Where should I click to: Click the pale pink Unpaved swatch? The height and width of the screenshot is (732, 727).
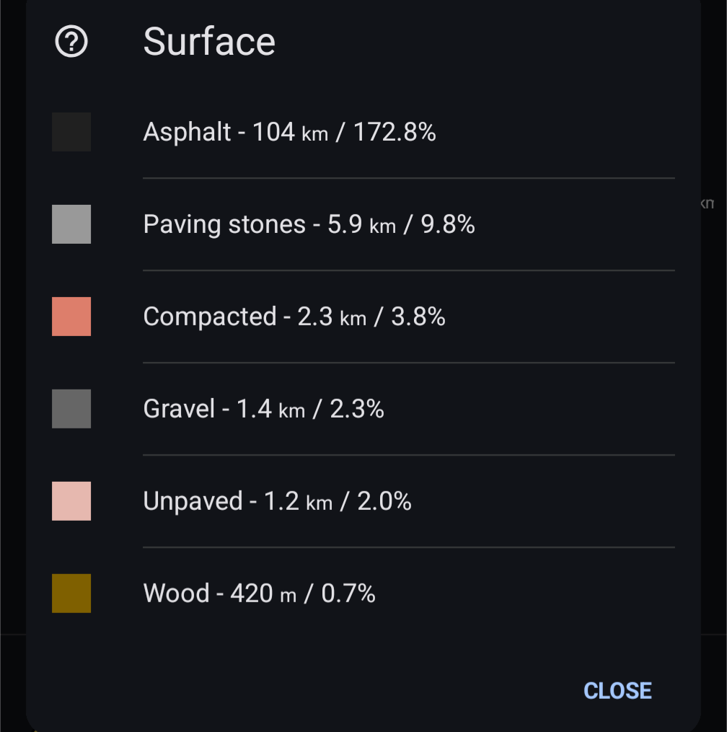[x=71, y=501]
